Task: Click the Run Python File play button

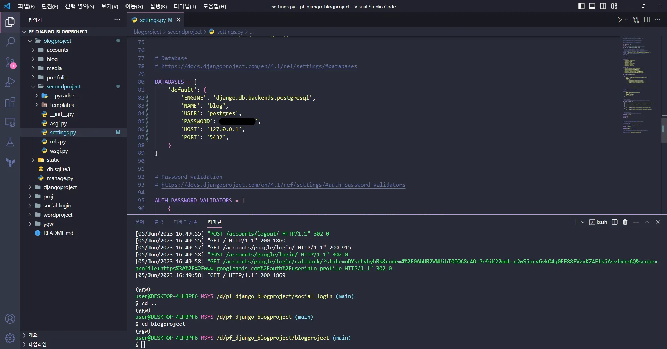Action: pyautogui.click(x=619, y=20)
